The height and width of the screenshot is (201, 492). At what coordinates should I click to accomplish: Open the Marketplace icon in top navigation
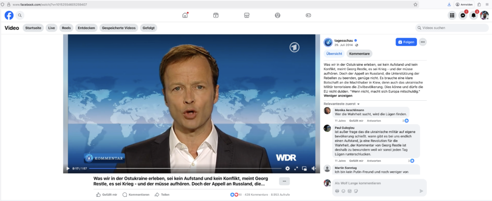tap(246, 15)
